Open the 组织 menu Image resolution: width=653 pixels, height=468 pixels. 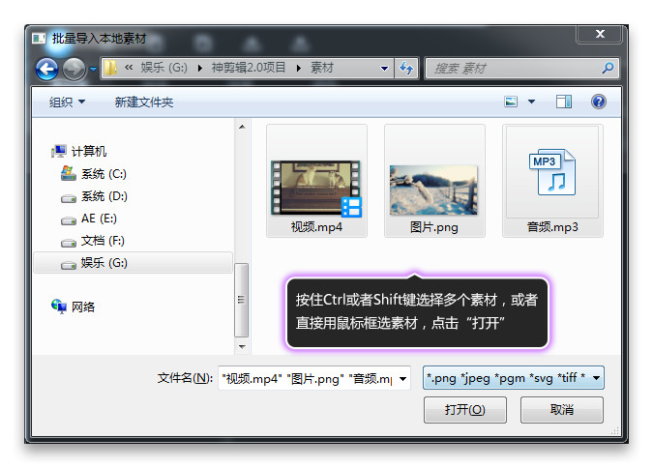(x=67, y=102)
